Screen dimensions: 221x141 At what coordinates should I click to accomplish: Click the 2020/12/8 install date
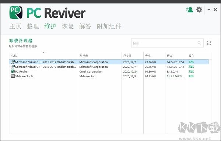pyautogui.click(x=130, y=76)
